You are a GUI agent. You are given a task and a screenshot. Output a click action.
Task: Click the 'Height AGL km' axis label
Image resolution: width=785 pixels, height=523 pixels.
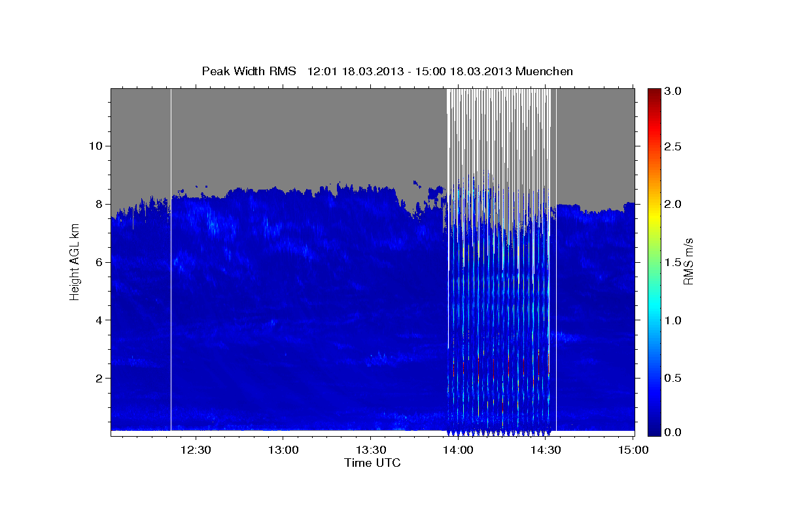(x=75, y=261)
